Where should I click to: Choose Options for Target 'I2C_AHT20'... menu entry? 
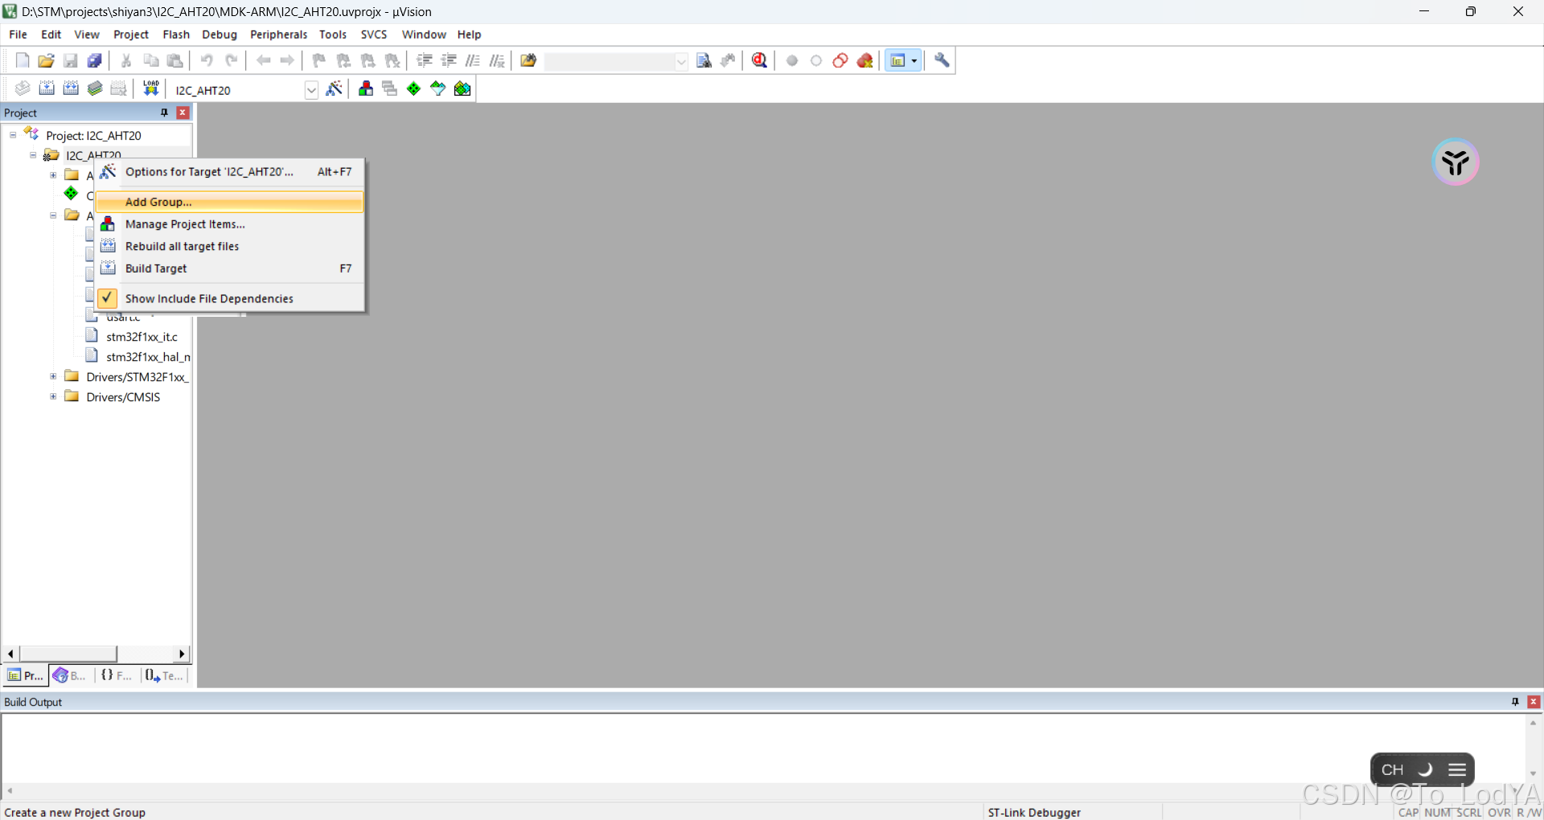click(x=230, y=171)
